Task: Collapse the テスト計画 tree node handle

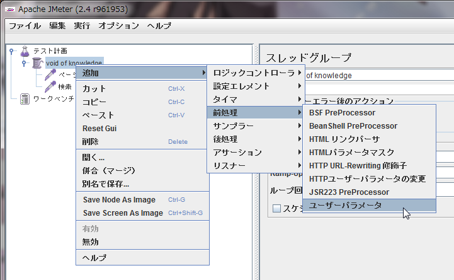Action: [11, 51]
